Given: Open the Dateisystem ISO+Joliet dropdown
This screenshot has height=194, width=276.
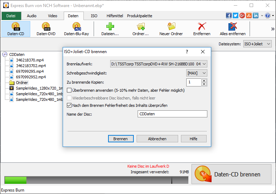Looking at the screenshot, I should (257, 44).
